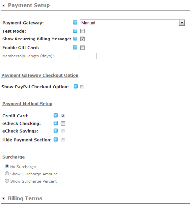
Task: Click the Payment Gateway Checkout Option heading link
Action: tap(40, 75)
